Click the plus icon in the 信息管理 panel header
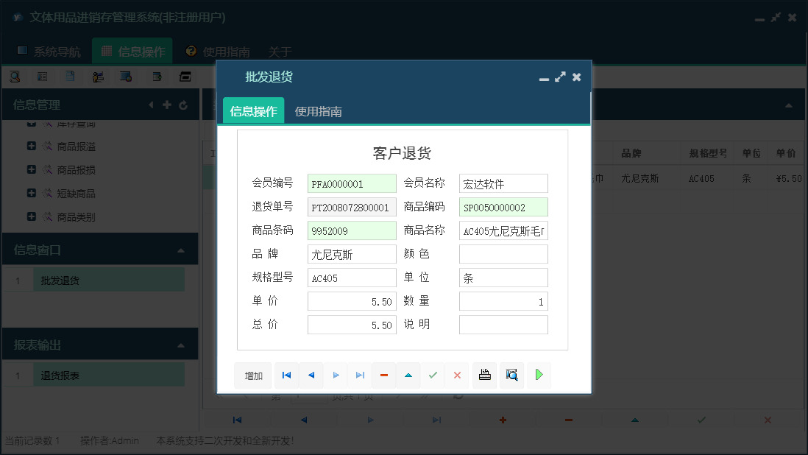This screenshot has width=808, height=455. pos(167,105)
